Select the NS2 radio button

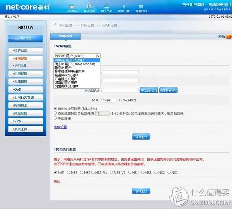tap(156, 172)
